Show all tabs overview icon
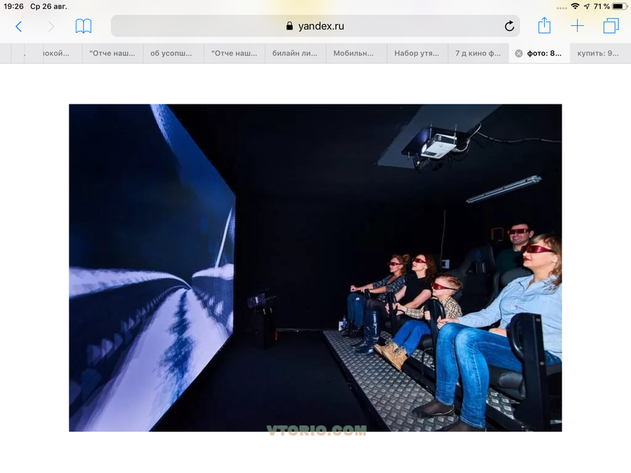This screenshot has height=473, width=631. 611,27
